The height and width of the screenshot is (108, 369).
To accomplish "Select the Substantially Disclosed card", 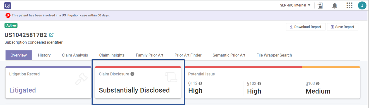I will coord(138,82).
